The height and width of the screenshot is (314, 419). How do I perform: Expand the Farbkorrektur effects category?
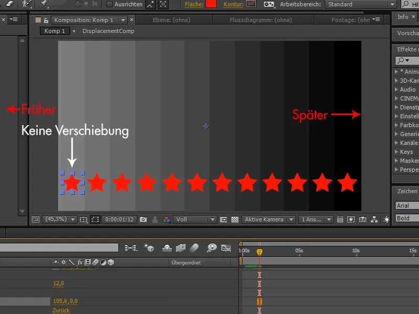tap(396, 125)
